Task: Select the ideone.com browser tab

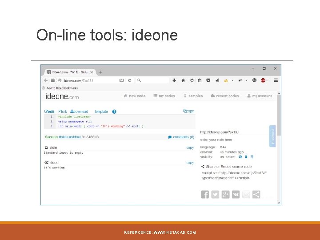Action: (70, 72)
